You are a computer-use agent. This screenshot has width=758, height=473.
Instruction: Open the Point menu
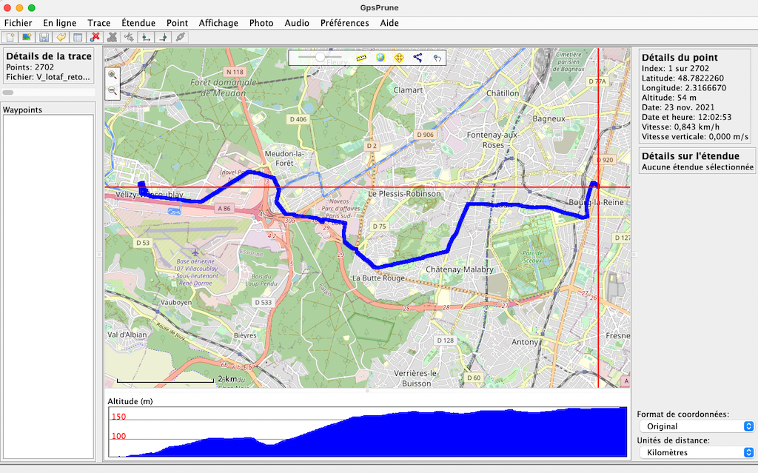(178, 23)
